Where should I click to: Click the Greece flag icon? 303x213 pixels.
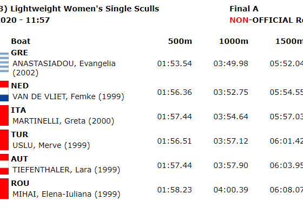click(x=4, y=62)
